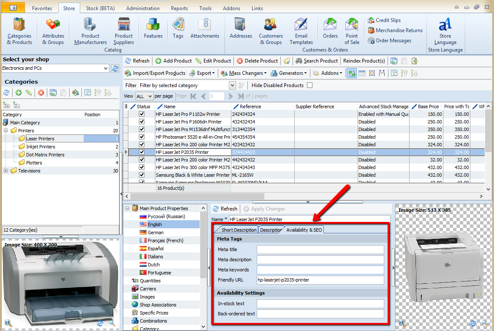Click Quantities item in properties tree

(x=150, y=281)
